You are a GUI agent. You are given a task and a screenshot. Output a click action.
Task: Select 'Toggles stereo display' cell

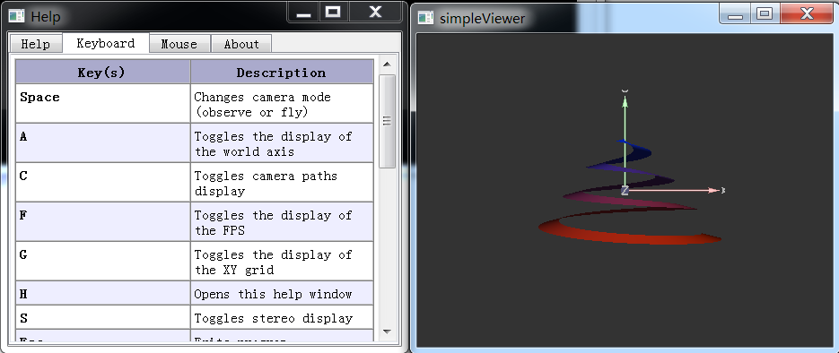(282, 318)
